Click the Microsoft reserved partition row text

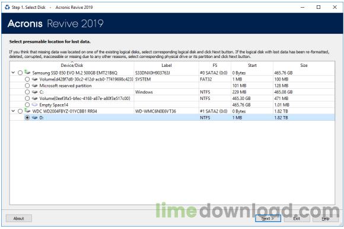[x=65, y=86]
